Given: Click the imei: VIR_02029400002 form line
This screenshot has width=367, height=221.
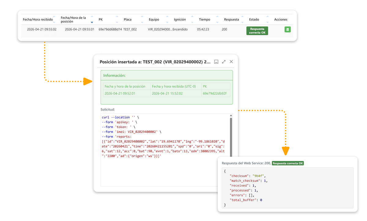Looking at the screenshot, I should pyautogui.click(x=132, y=132).
